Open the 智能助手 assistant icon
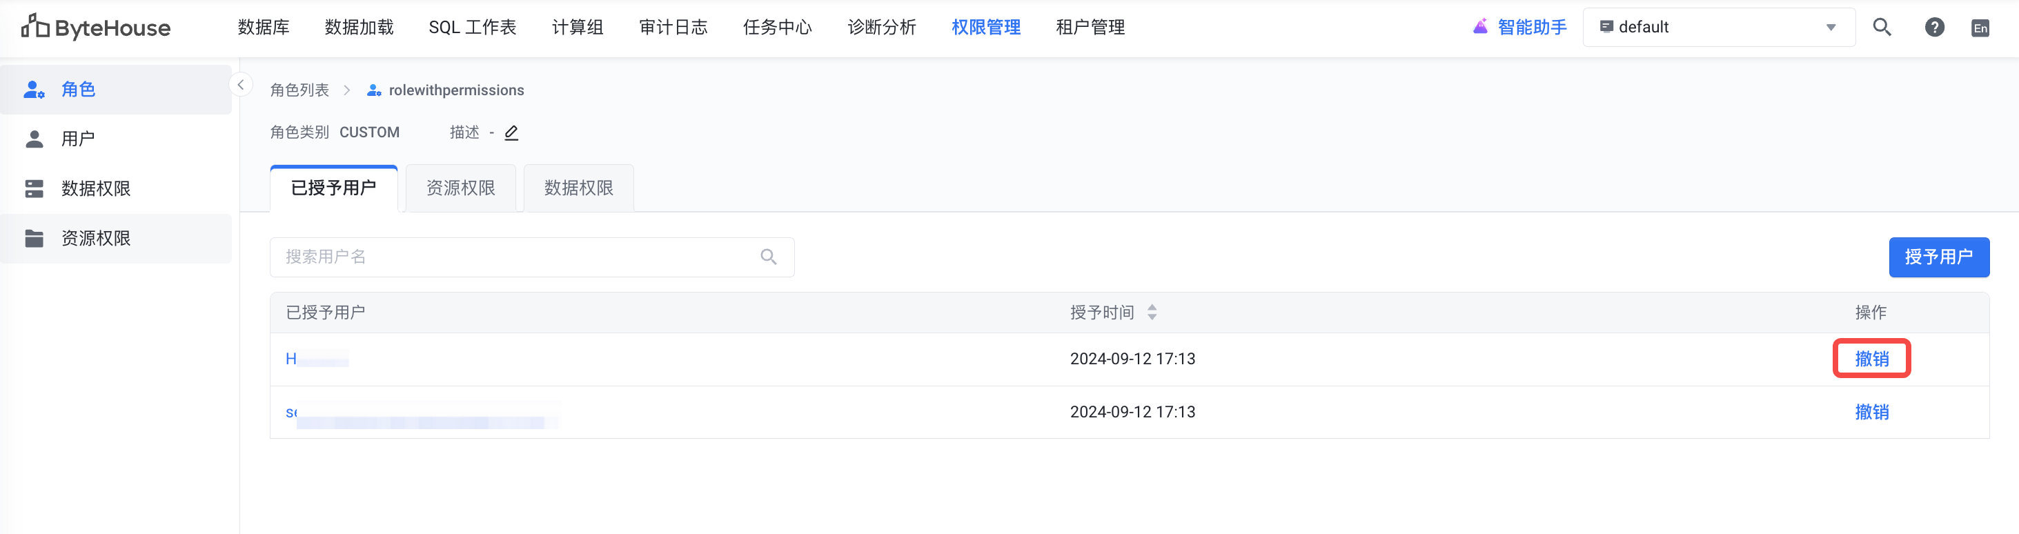 pos(1480,27)
